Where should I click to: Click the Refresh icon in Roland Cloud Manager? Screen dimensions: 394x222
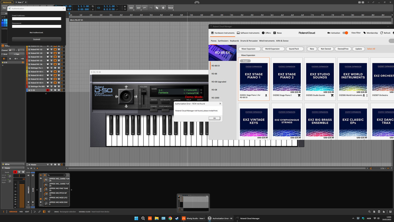pos(382,33)
